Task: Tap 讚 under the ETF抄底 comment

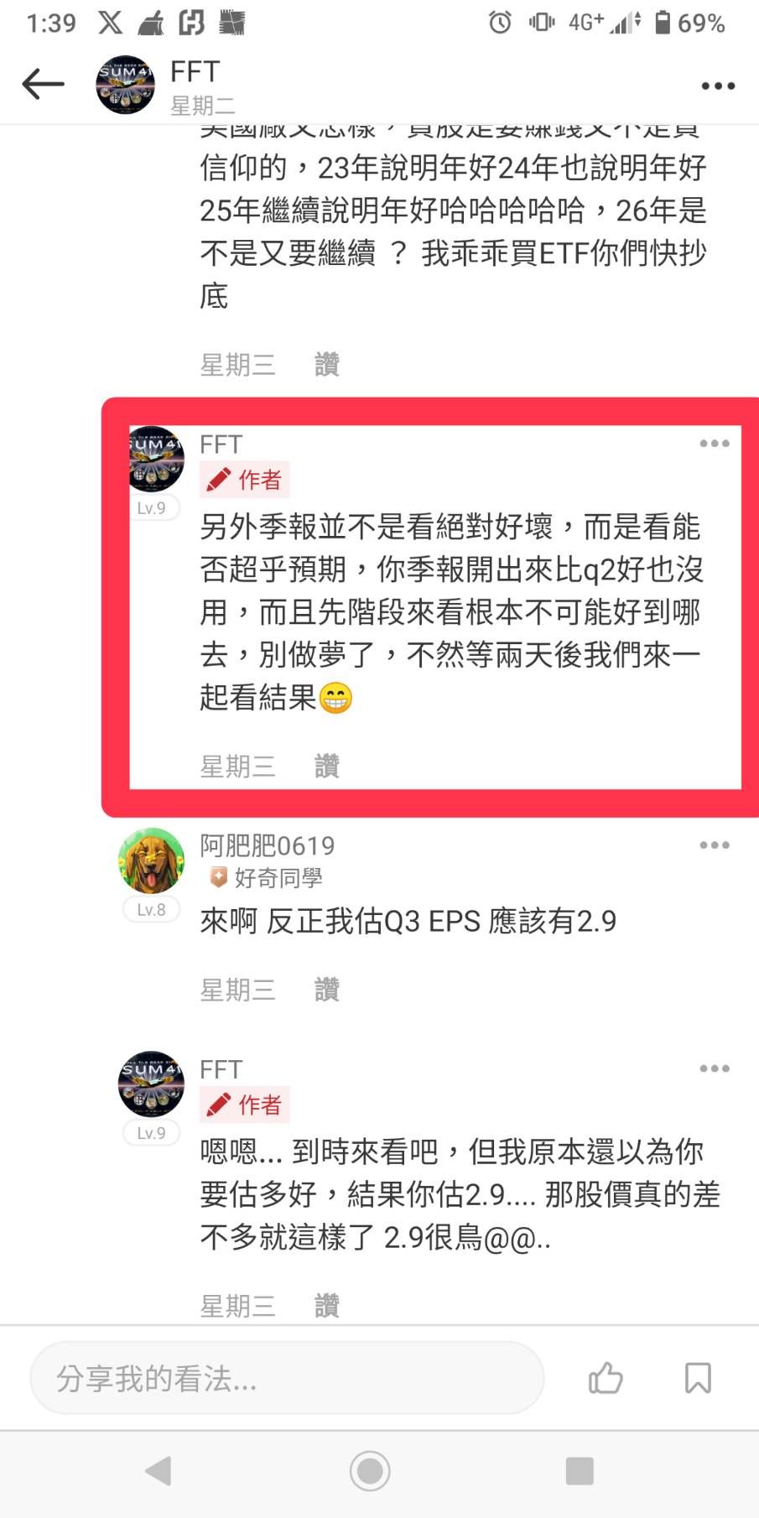Action: coord(327,364)
